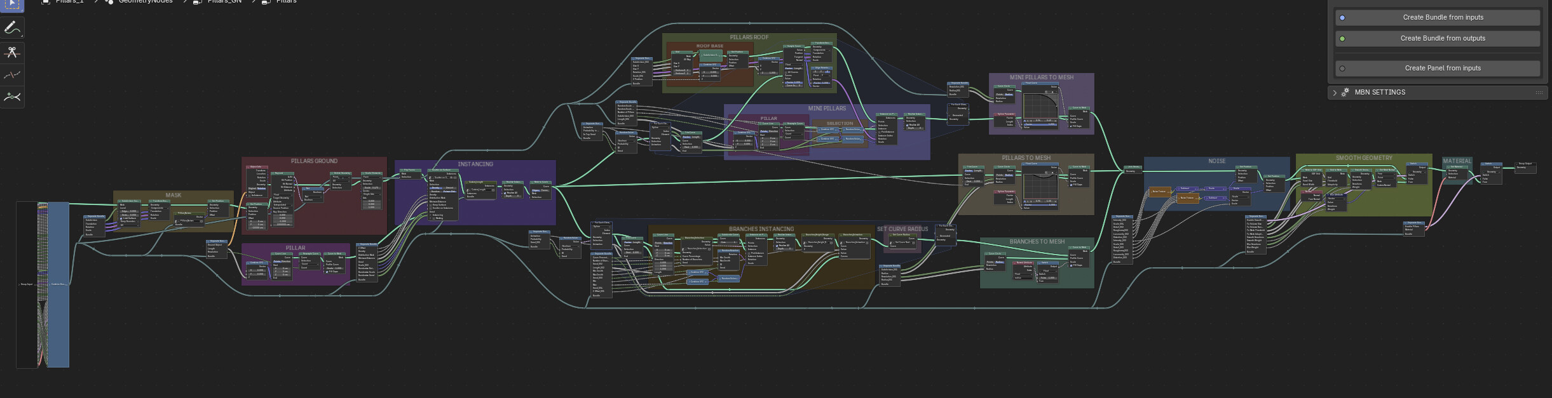Screen dimensions: 1552x398
Task: Select the Add Reroute tool
Action: [12, 97]
